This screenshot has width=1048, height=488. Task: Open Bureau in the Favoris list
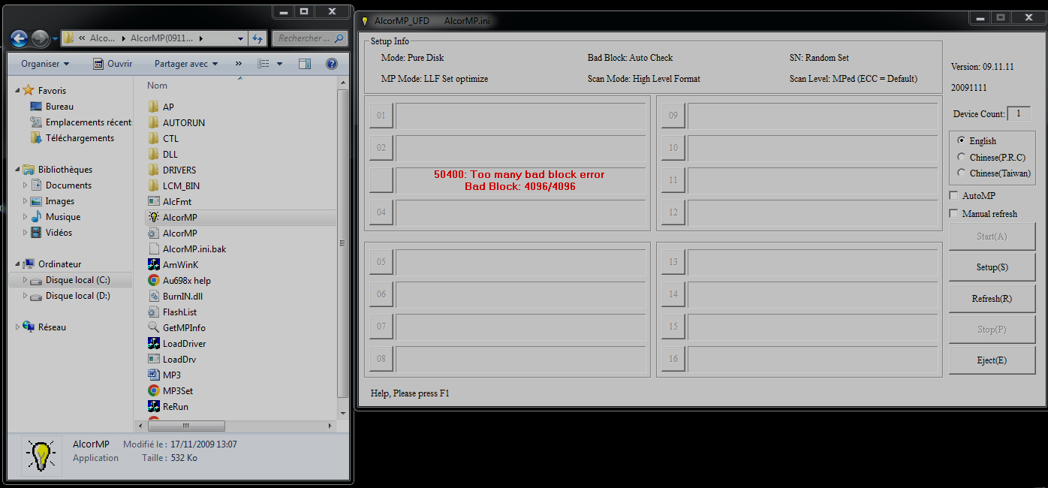click(x=59, y=107)
